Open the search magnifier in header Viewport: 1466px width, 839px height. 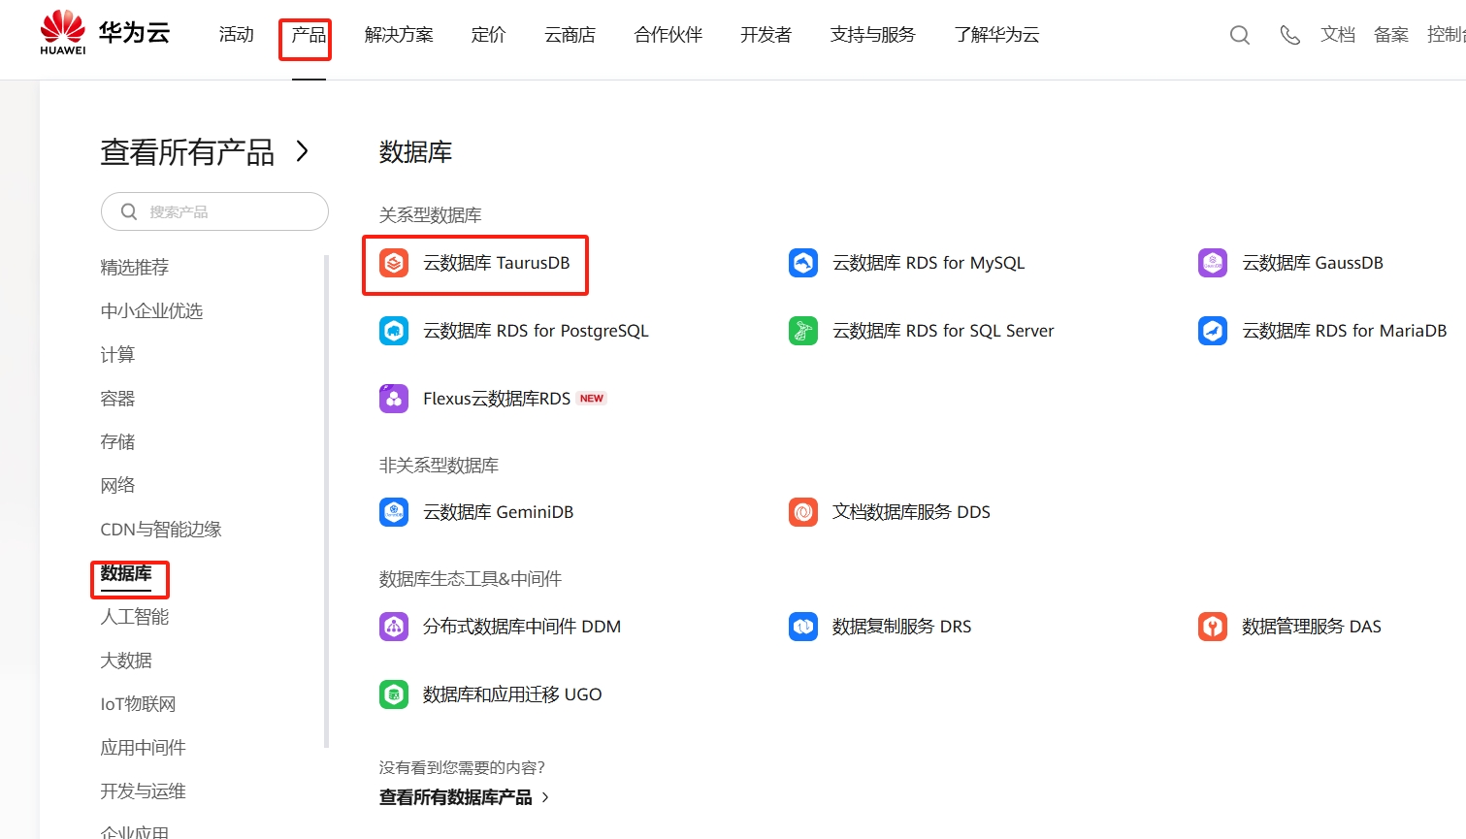tap(1240, 35)
